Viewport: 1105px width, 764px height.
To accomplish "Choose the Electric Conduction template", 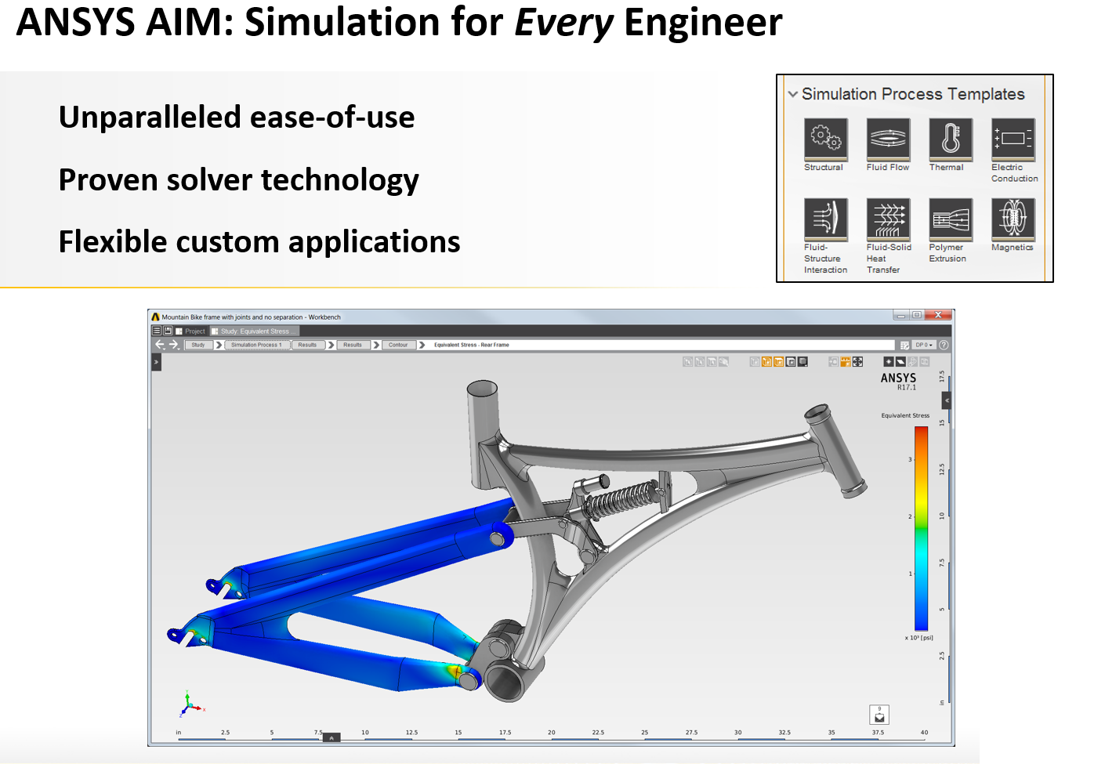I will click(x=1013, y=139).
